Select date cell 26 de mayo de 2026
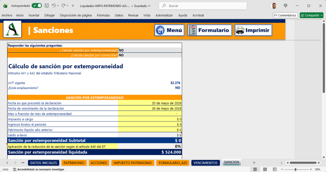Viewport: 326px width, 172px height. click(150, 108)
